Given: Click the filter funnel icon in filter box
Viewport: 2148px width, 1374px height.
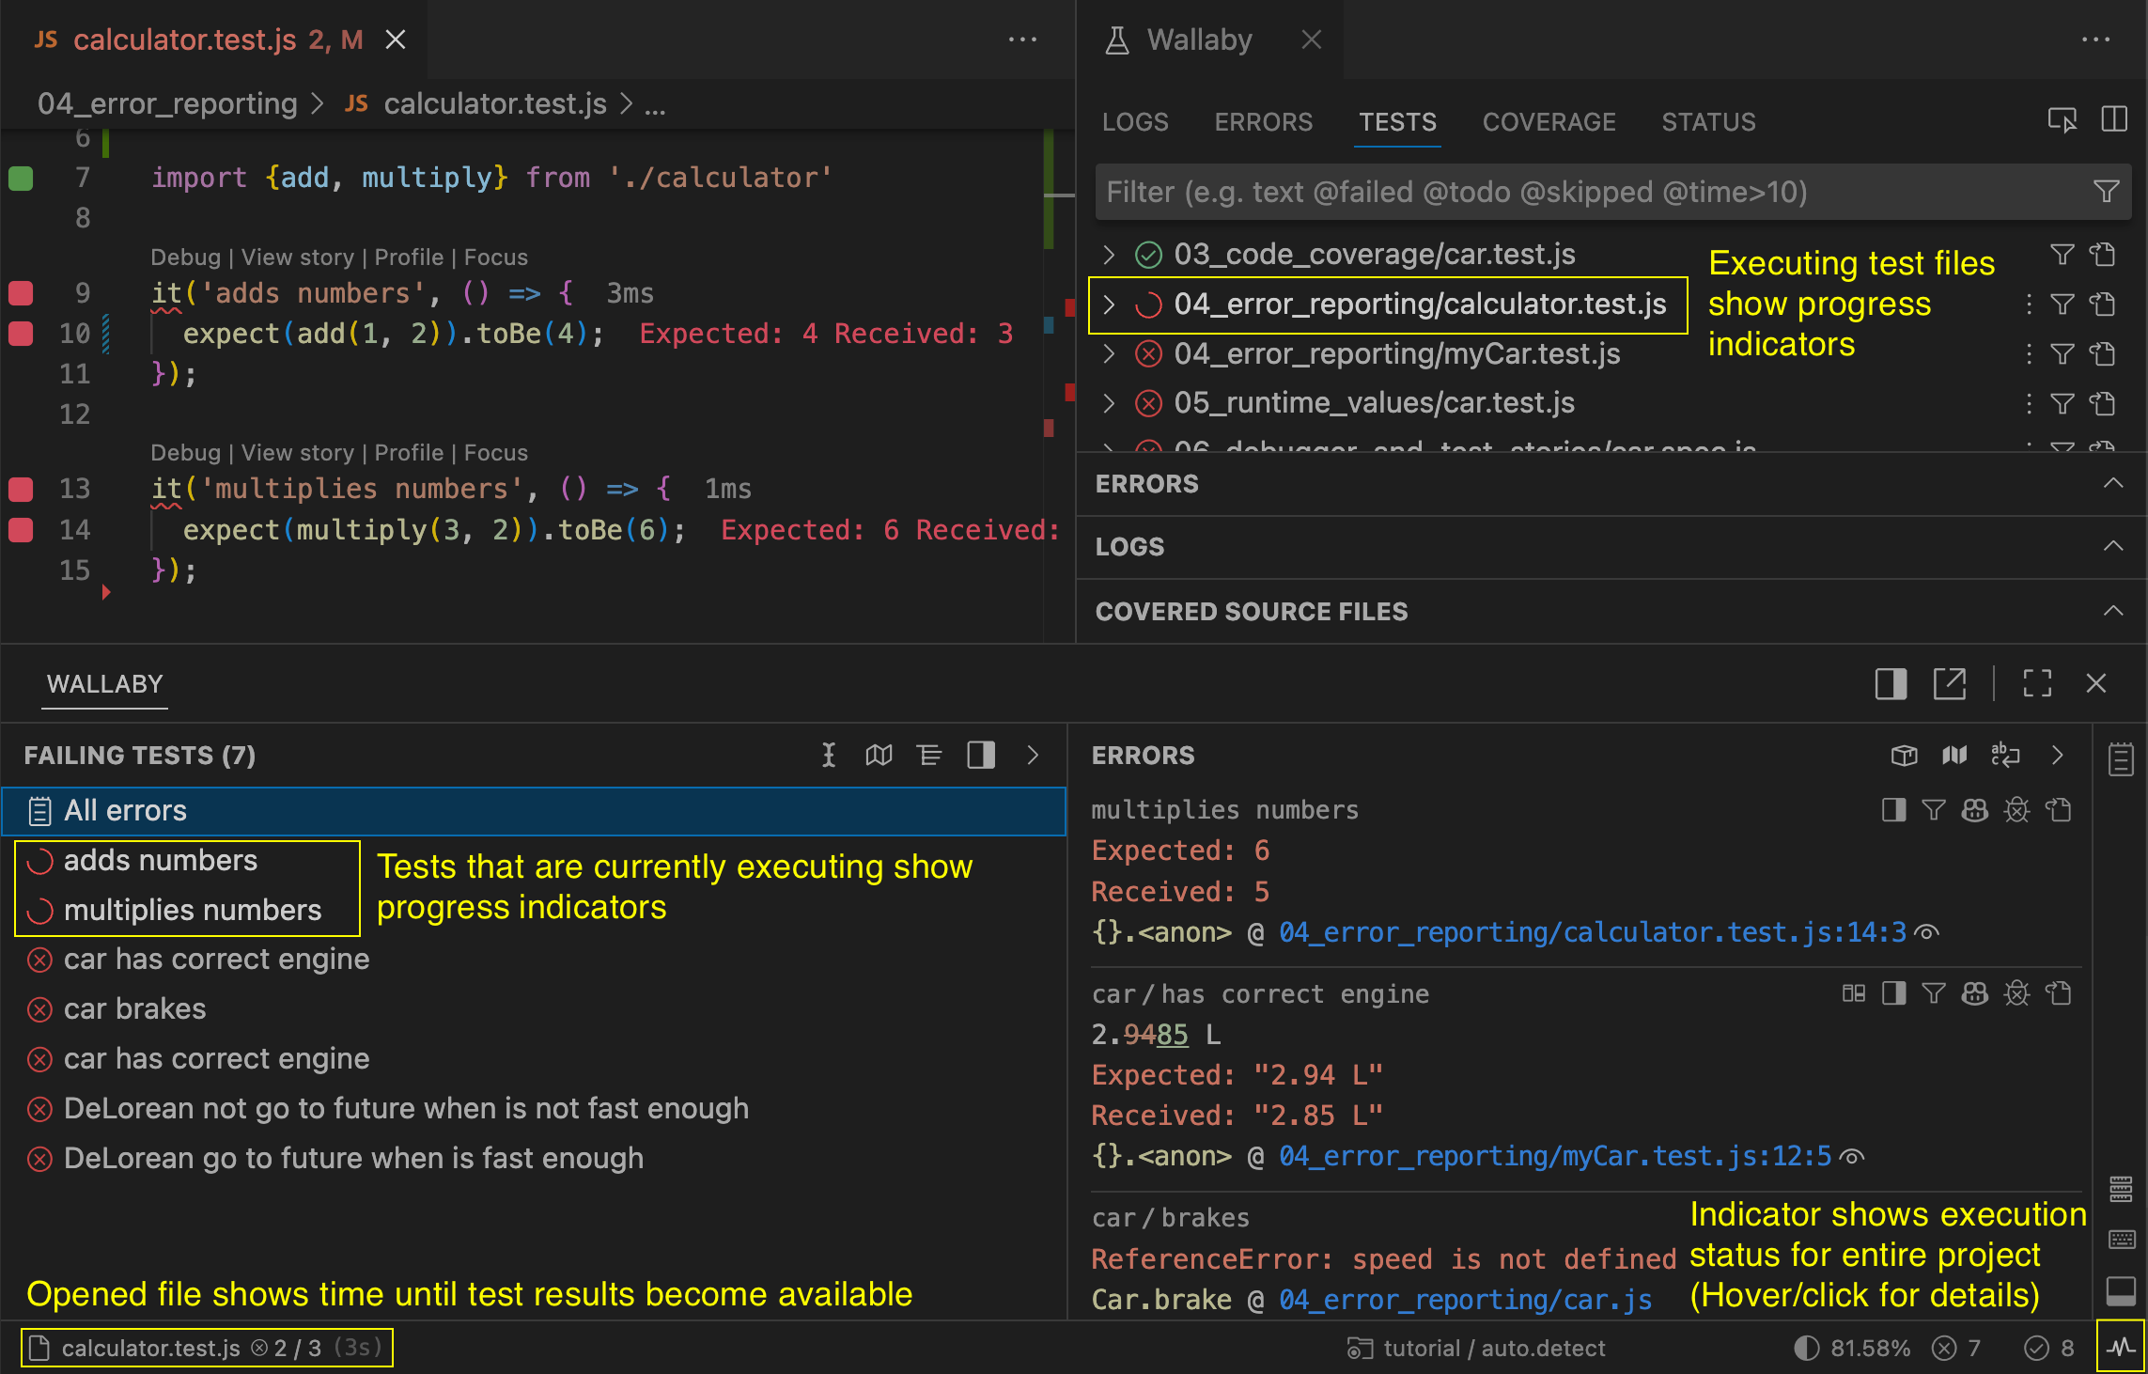Looking at the screenshot, I should 2106,192.
